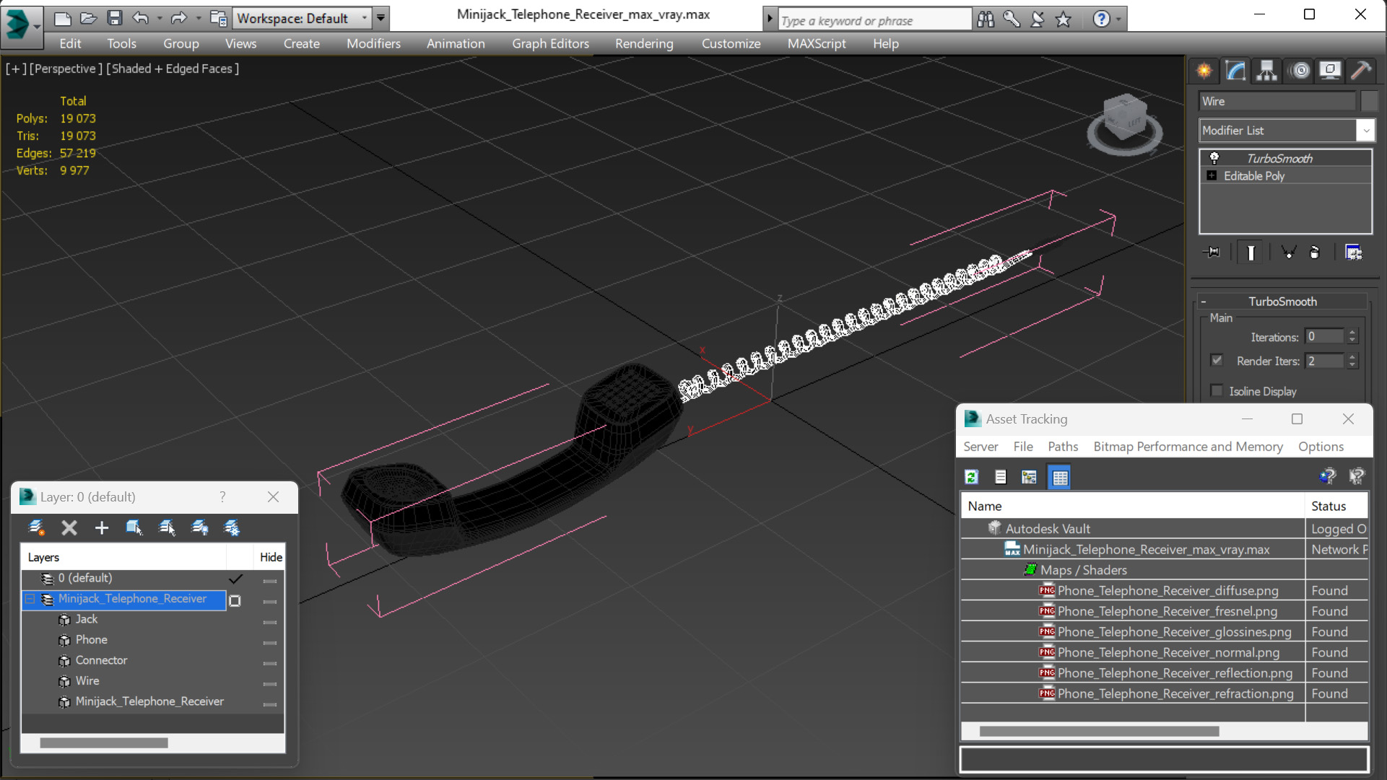This screenshot has height=780, width=1387.
Task: Toggle current layer checkmark for 0 (default)
Action: 235,579
